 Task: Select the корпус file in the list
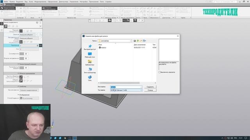pyautogui.click(x=102, y=47)
